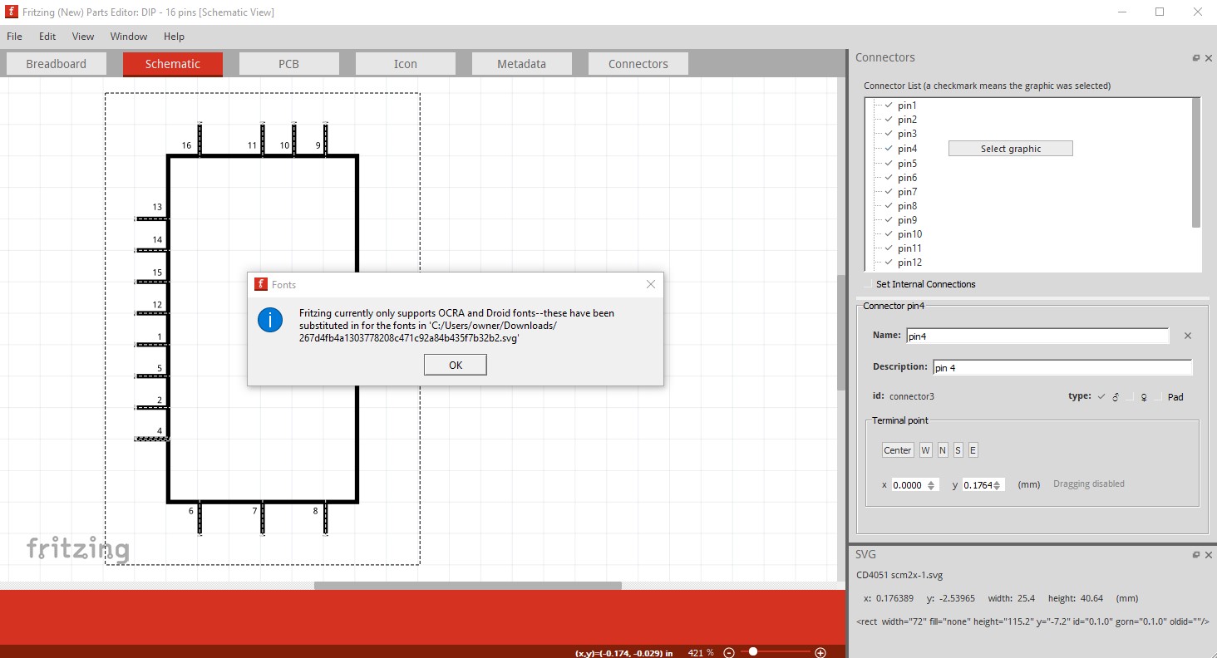
Task: Dismiss the Fonts dialog with OK
Action: [455, 364]
